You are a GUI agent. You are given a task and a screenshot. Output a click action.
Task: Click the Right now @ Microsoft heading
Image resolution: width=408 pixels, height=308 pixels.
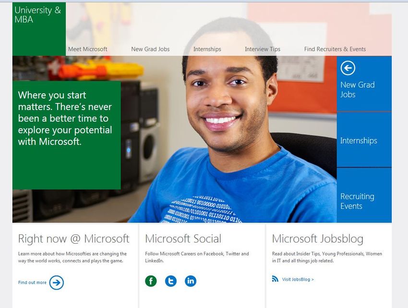point(73,239)
